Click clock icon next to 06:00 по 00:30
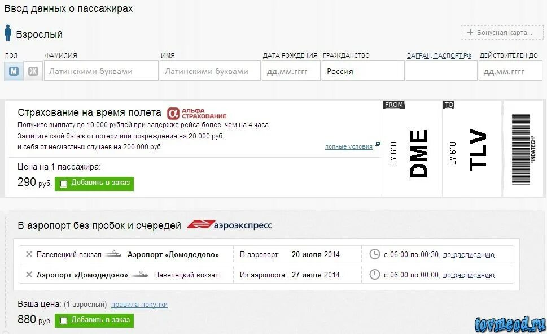Screen dimensions: 547x334 tap(374, 254)
